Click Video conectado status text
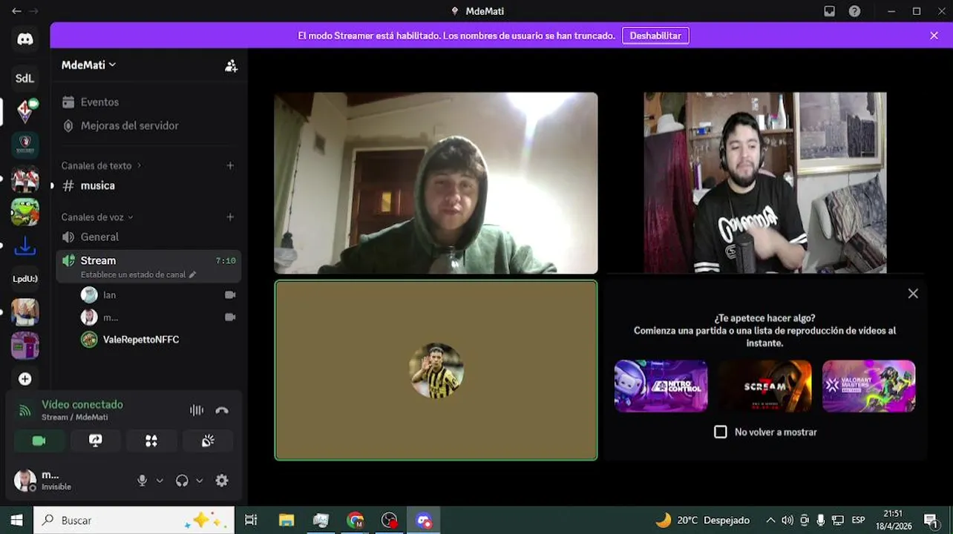 click(x=82, y=404)
